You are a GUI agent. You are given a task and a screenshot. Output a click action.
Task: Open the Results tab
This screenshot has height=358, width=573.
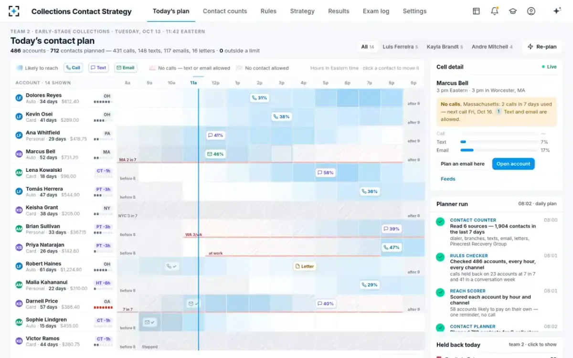pos(339,11)
